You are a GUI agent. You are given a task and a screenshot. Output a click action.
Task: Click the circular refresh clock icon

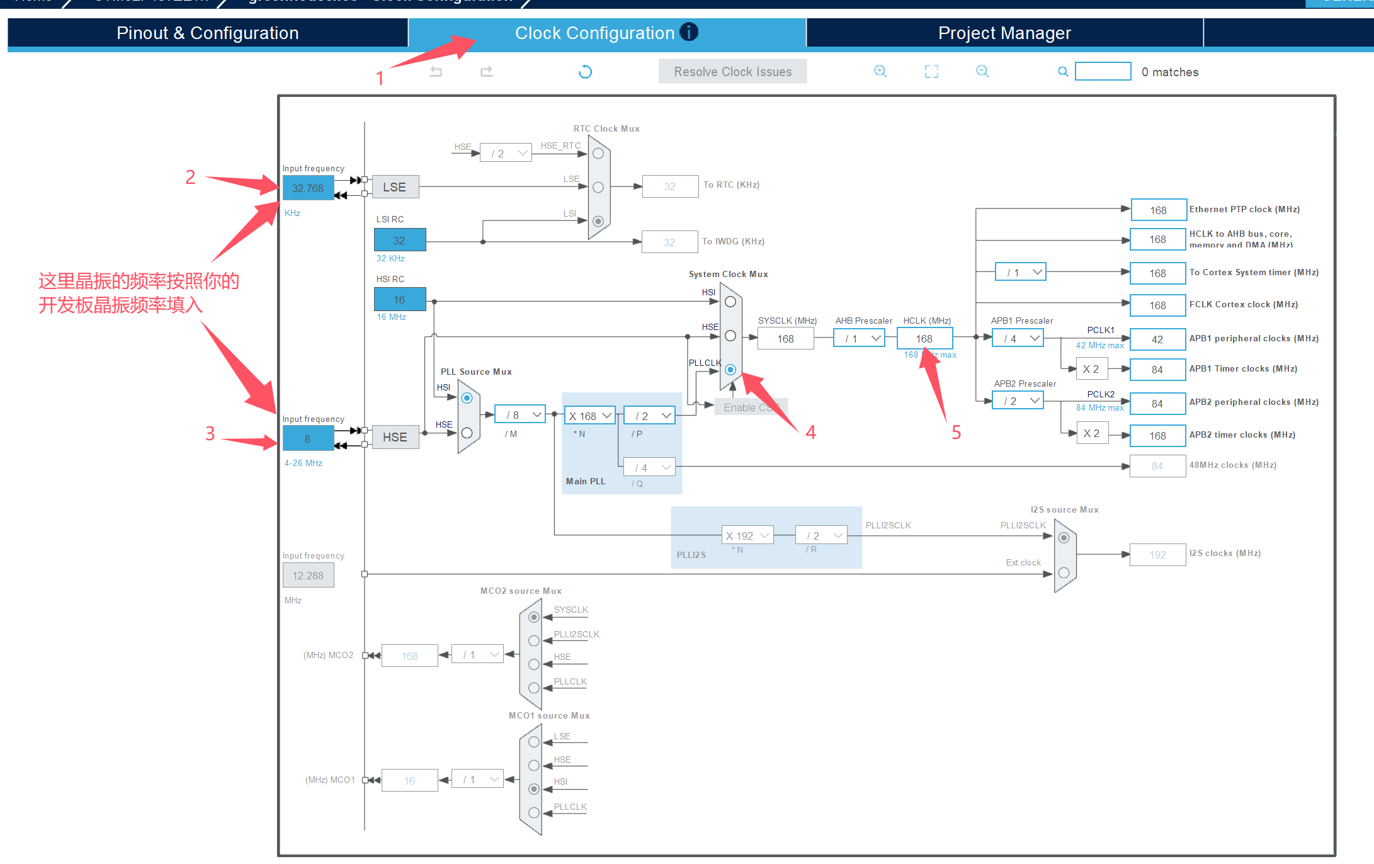[x=585, y=72]
